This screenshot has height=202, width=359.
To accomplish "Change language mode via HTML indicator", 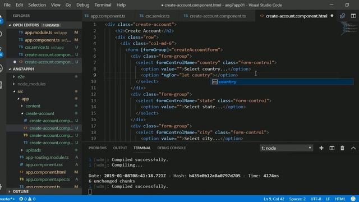I will pos(340,199).
